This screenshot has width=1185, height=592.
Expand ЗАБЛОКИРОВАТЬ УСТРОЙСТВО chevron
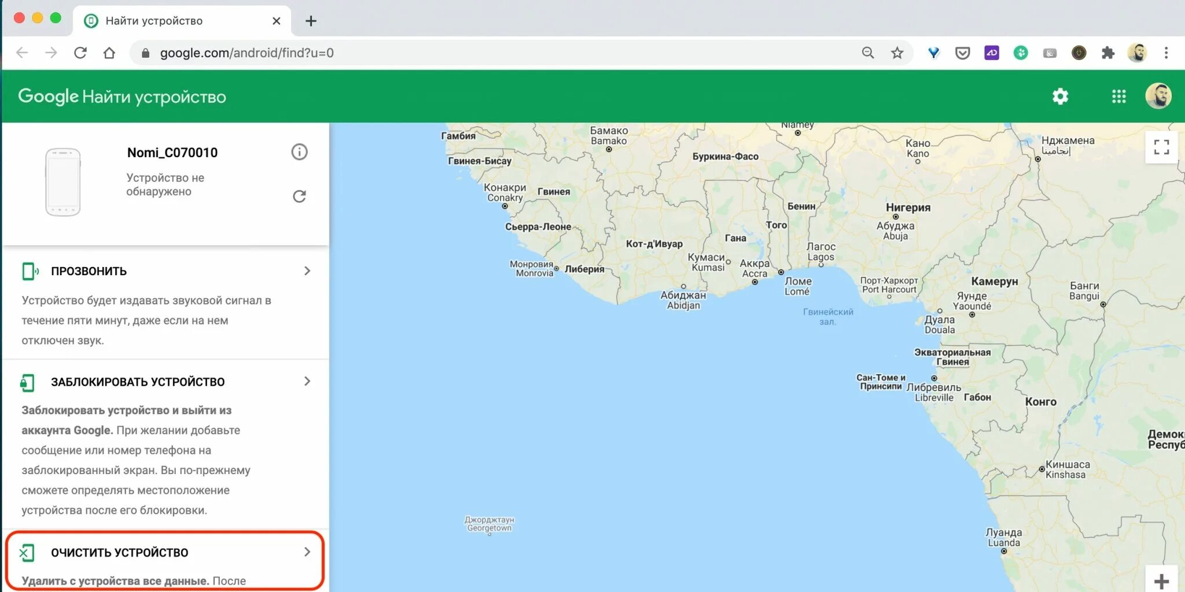[307, 381]
